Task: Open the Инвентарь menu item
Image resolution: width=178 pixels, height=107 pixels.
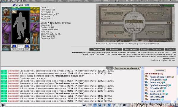Action: pos(112,1)
